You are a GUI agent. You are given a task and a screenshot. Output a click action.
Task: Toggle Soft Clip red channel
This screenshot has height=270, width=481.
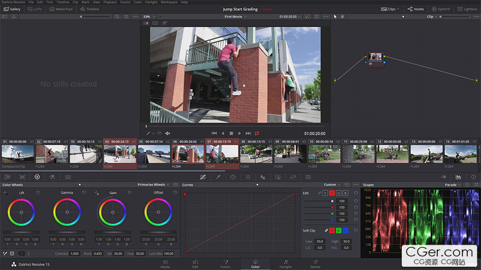point(332,231)
